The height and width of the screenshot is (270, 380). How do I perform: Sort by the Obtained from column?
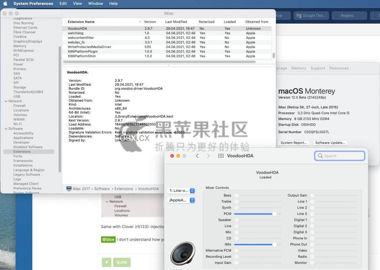coord(257,22)
